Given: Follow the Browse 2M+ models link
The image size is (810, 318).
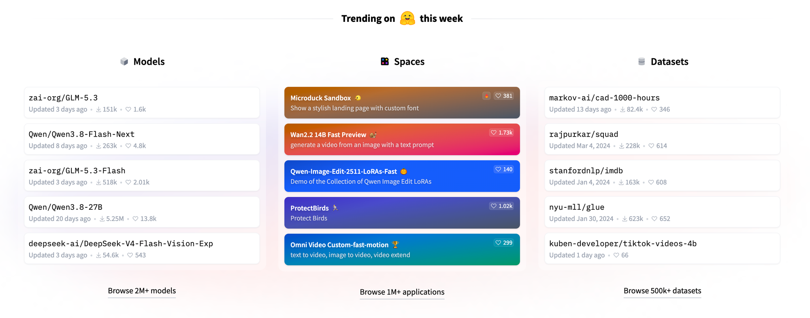Looking at the screenshot, I should (142, 291).
